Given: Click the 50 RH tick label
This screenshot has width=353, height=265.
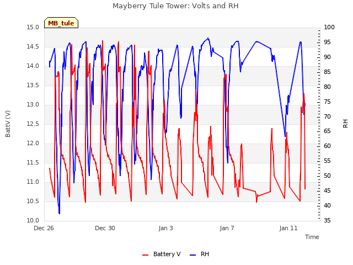Looking at the screenshot, I should (327, 176).
